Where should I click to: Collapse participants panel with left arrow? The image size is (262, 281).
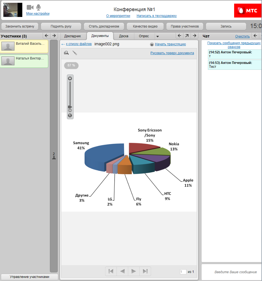[47, 36]
